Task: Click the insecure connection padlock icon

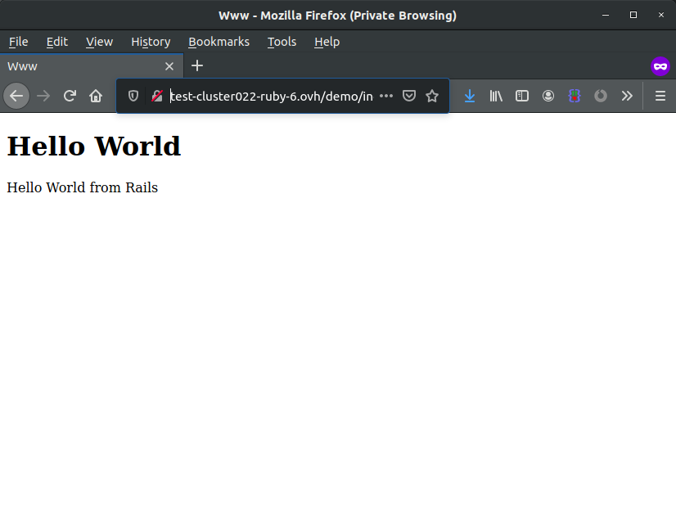Action: click(x=157, y=96)
